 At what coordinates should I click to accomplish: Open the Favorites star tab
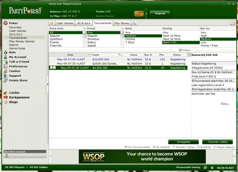[x=52, y=23]
